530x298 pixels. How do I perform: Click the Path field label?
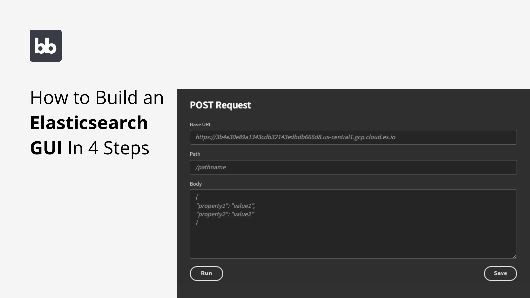click(195, 154)
